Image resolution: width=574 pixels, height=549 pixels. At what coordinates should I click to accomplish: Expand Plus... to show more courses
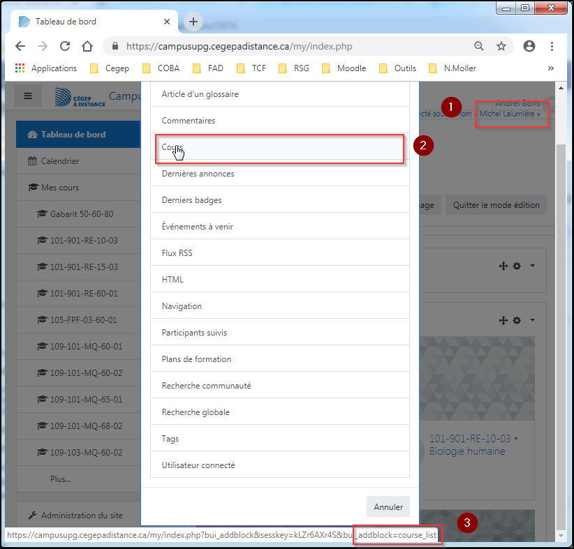click(60, 479)
